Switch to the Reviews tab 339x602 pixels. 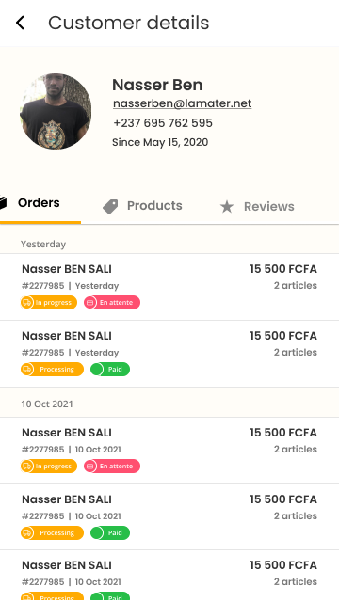(257, 207)
